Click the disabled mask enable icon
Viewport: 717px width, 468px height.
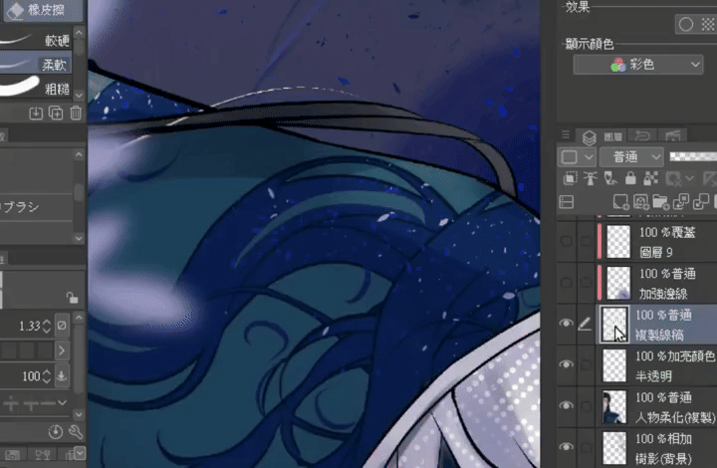click(673, 178)
